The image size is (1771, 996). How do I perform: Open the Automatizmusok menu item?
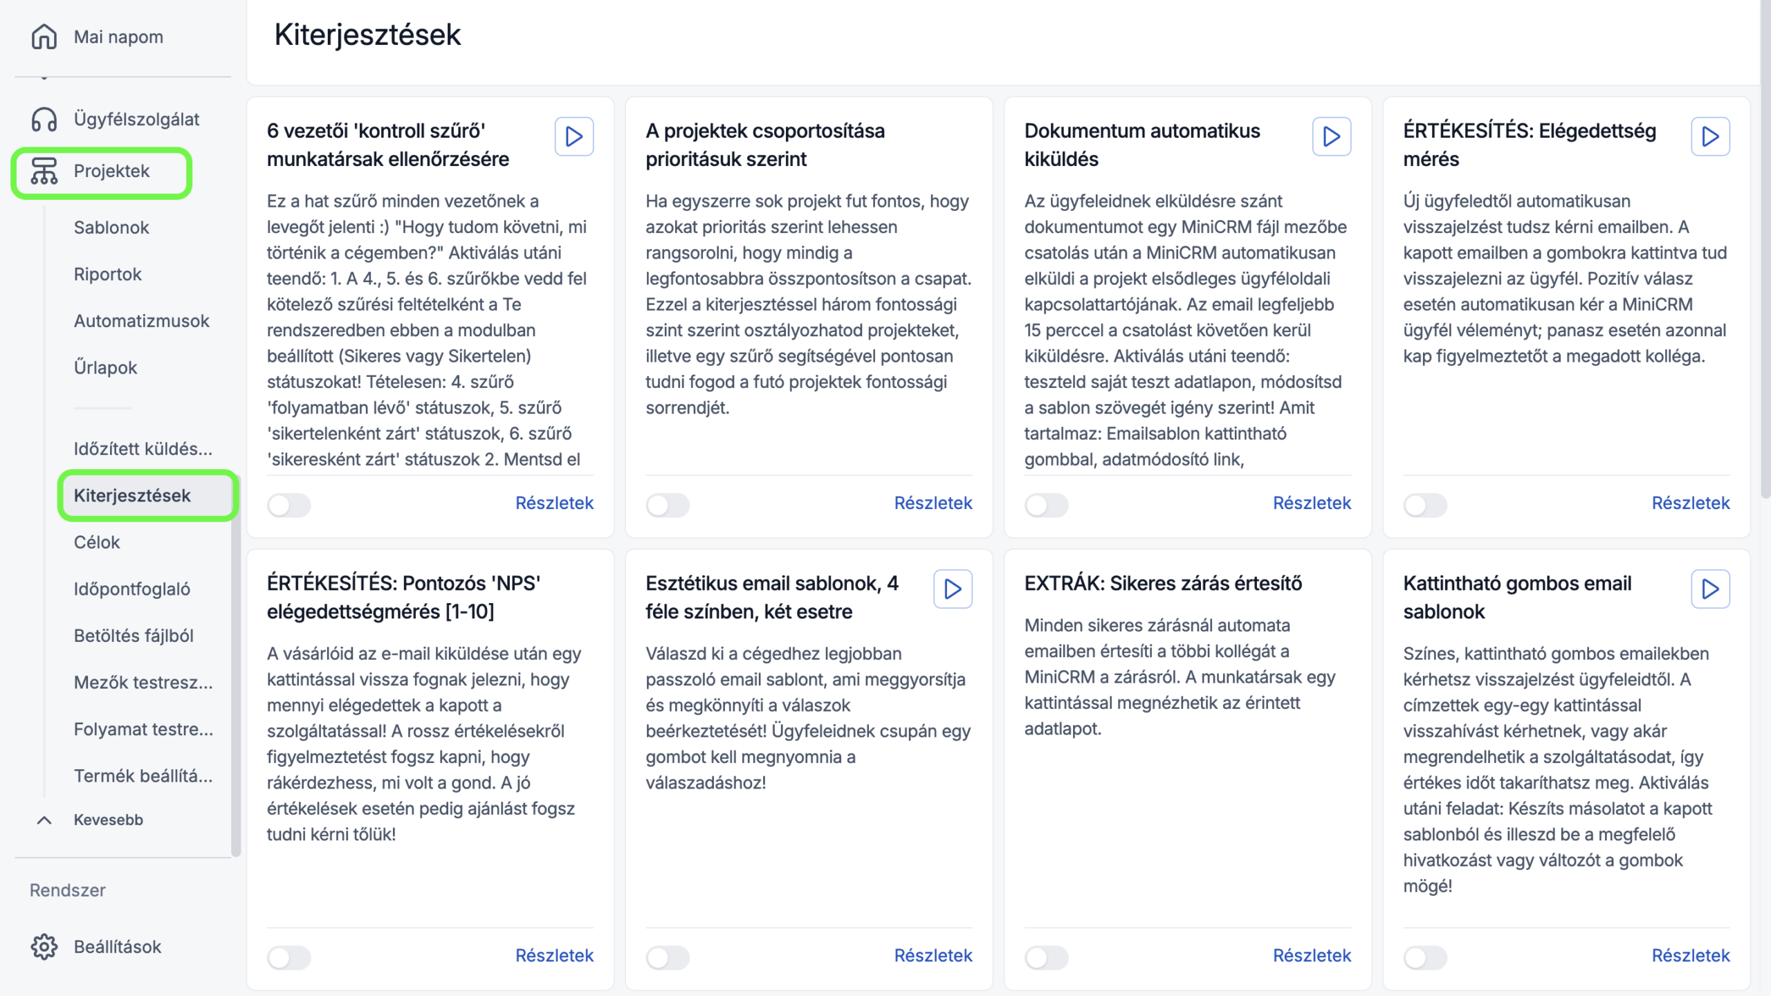(141, 321)
